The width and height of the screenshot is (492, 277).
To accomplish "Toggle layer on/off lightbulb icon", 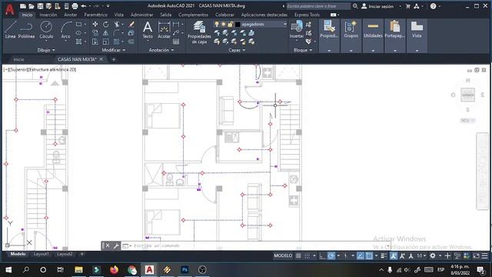I will (217, 24).
